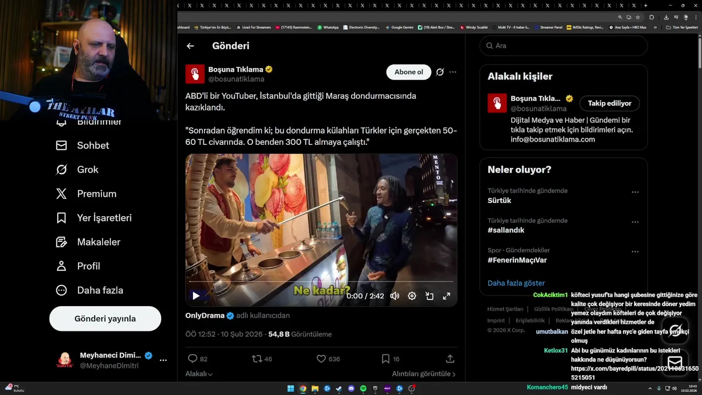Seek the video progress bar
The image size is (702, 395).
pos(321,282)
